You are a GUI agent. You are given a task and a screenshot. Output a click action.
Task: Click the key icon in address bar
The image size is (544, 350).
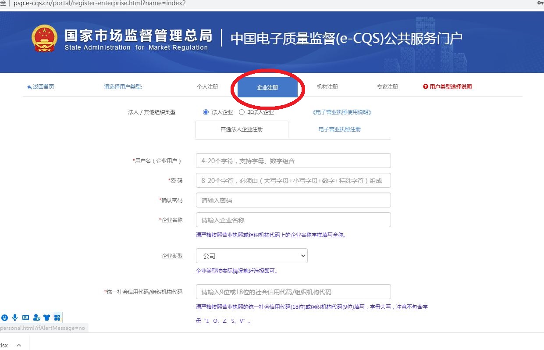[x=540, y=3]
